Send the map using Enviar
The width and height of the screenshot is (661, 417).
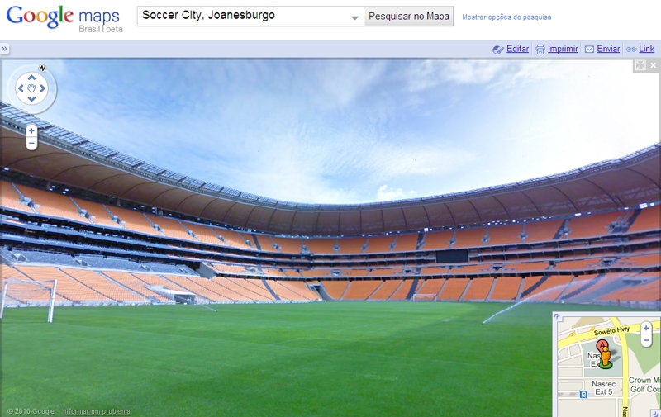(608, 49)
